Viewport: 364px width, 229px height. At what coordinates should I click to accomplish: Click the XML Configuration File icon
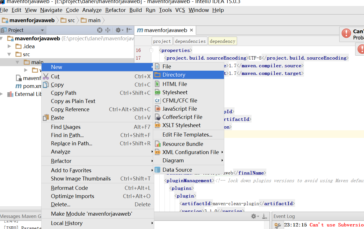click(x=157, y=152)
